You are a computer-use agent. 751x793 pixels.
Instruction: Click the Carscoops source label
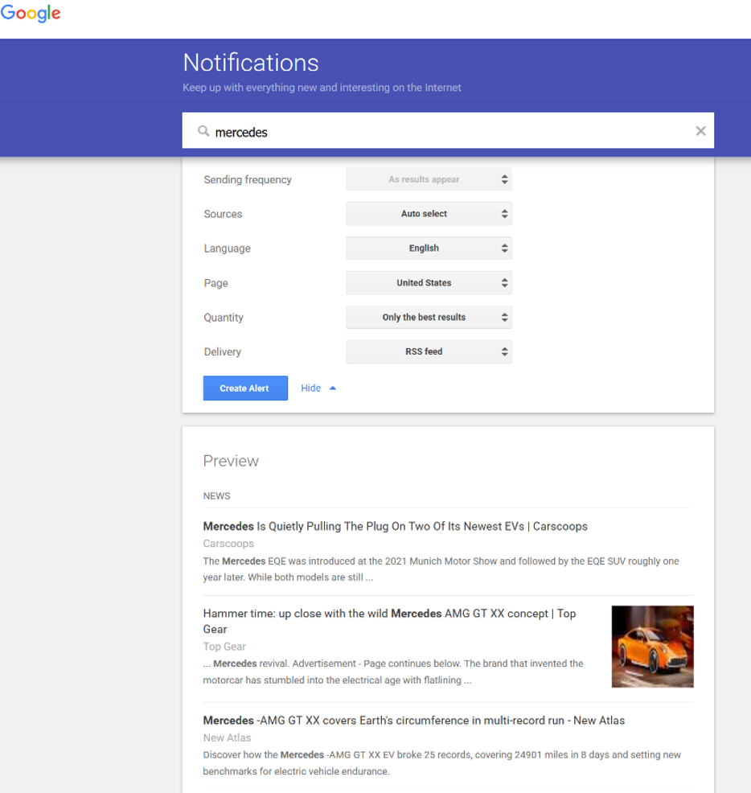[228, 544]
